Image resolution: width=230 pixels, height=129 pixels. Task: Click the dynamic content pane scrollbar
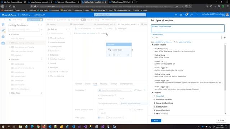coord(225,67)
